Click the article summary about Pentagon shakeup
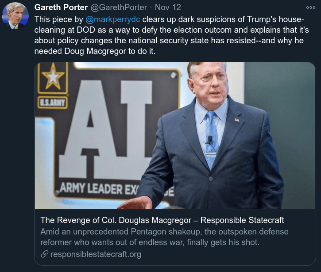Screen dimensions: 321x272 (x=164, y=237)
